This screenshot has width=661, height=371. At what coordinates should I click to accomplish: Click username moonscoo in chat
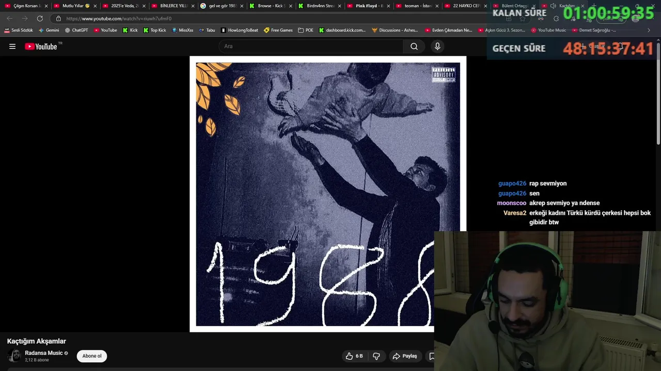click(x=512, y=203)
